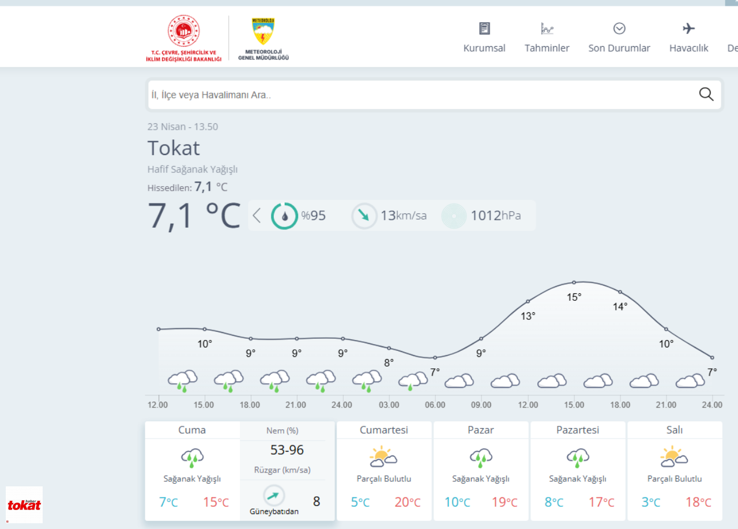Select the Pazar forecast card

(x=481, y=471)
